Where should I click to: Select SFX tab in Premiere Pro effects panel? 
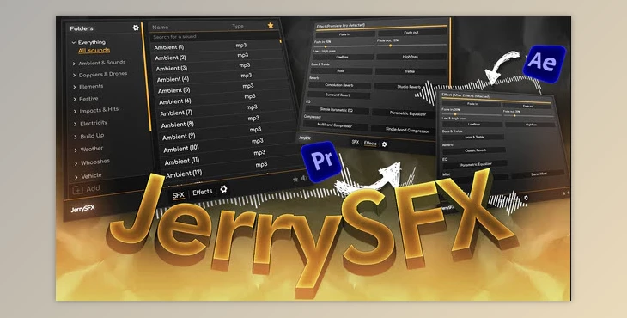(x=355, y=142)
